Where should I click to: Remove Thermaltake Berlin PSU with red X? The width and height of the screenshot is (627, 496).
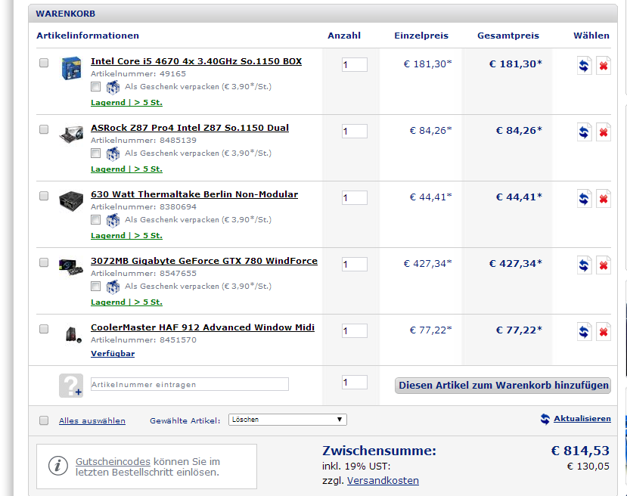pyautogui.click(x=604, y=198)
